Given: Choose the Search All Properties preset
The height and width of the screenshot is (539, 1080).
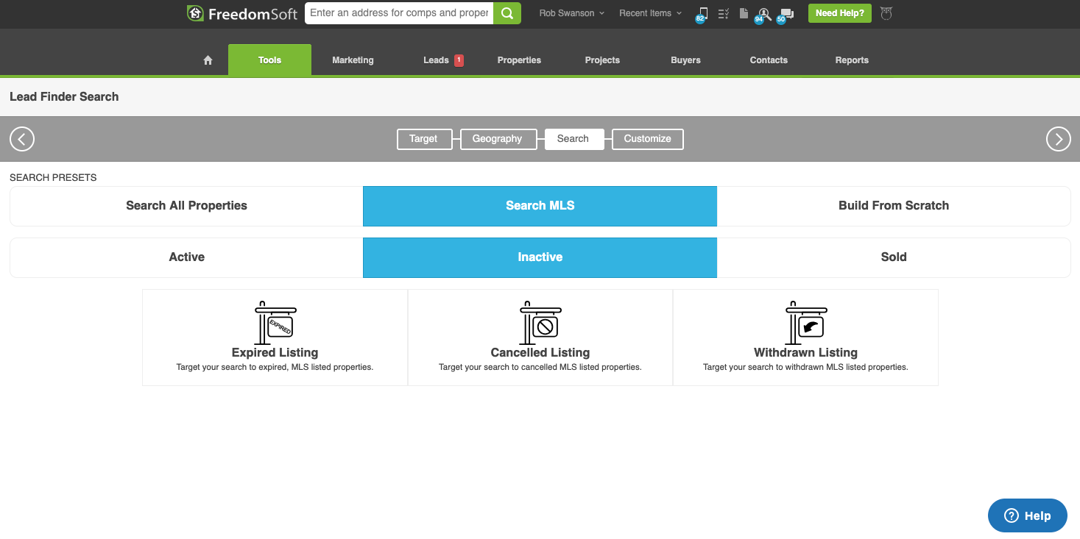Looking at the screenshot, I should [x=186, y=206].
